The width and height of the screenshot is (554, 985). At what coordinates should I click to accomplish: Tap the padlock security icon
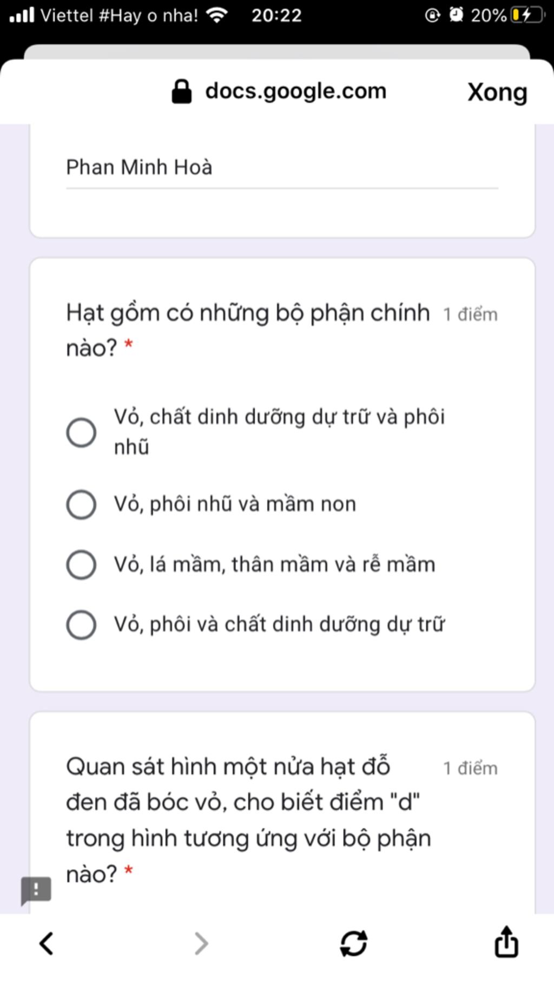tap(181, 91)
